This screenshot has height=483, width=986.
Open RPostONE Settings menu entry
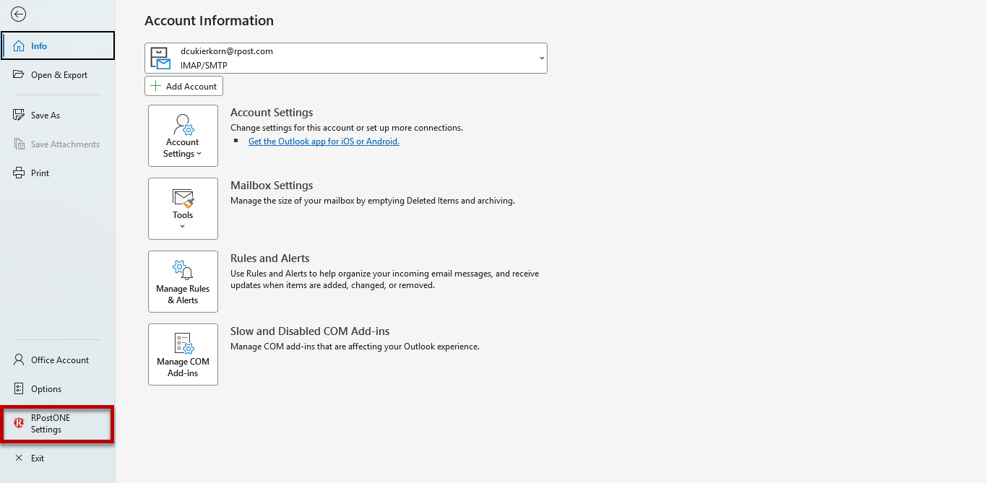coord(58,424)
